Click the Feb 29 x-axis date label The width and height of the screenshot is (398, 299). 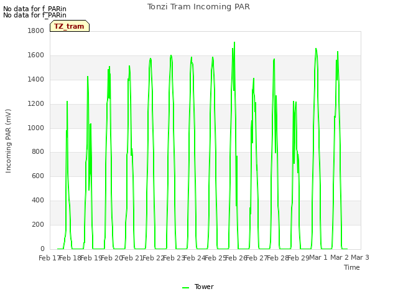click(298, 258)
